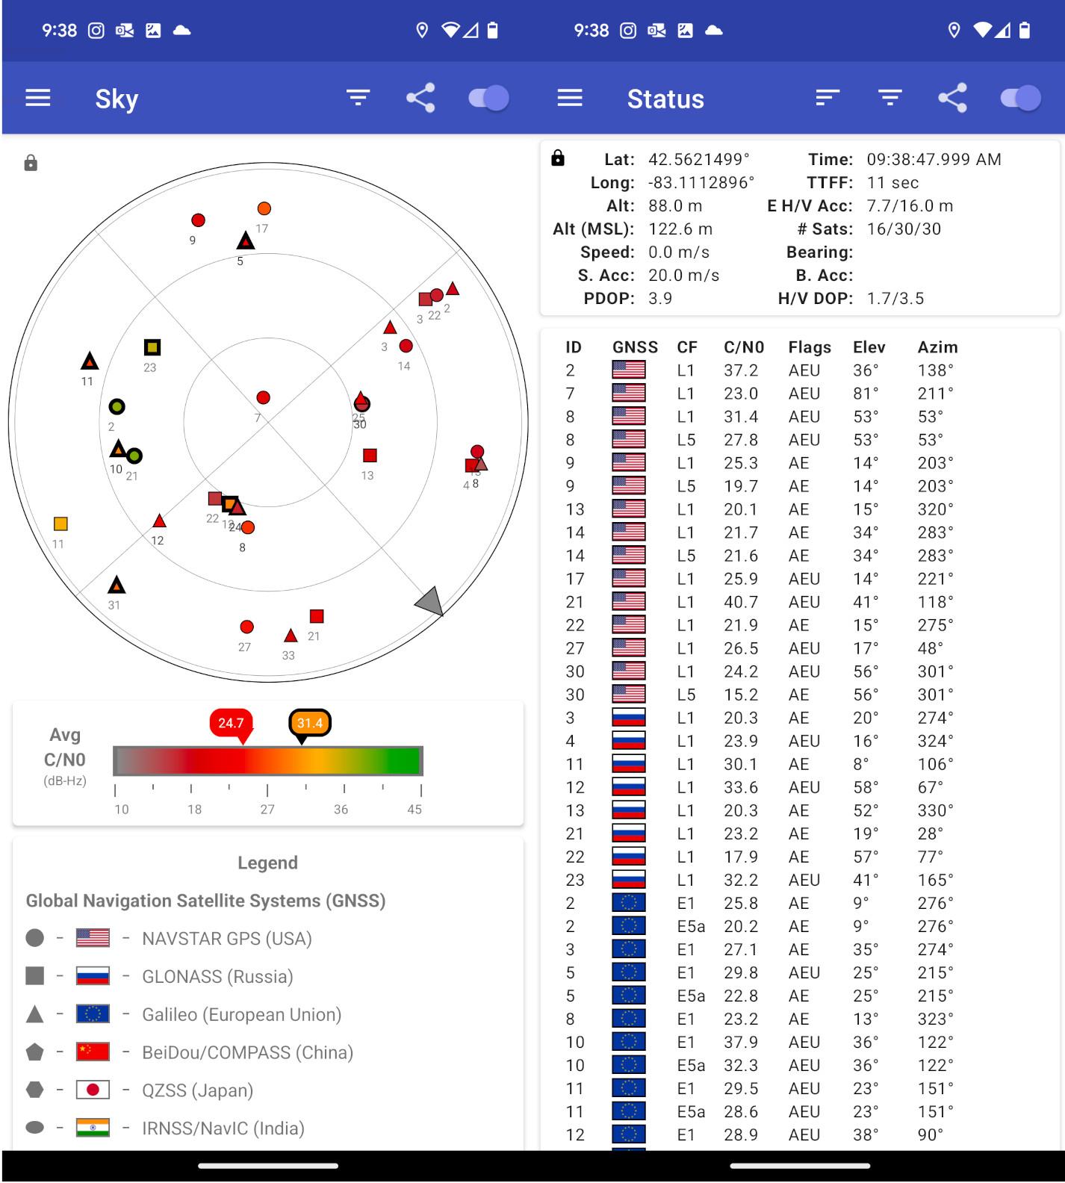Tap the filter icon on Status toolbar
Screen dimensions: 1065x1183
[x=890, y=98]
